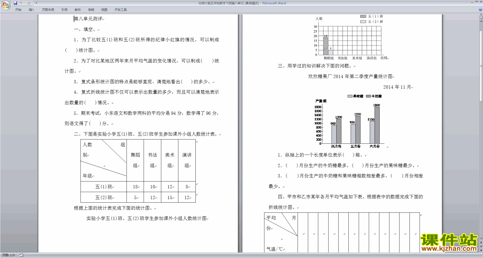The image size is (483, 258).
Task: Click the vertical scrollbar up arrow
Action: tap(481, 21)
